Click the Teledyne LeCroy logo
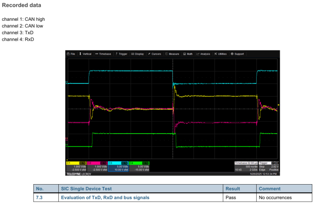Screen dimensions: 315x204 tap(80, 174)
